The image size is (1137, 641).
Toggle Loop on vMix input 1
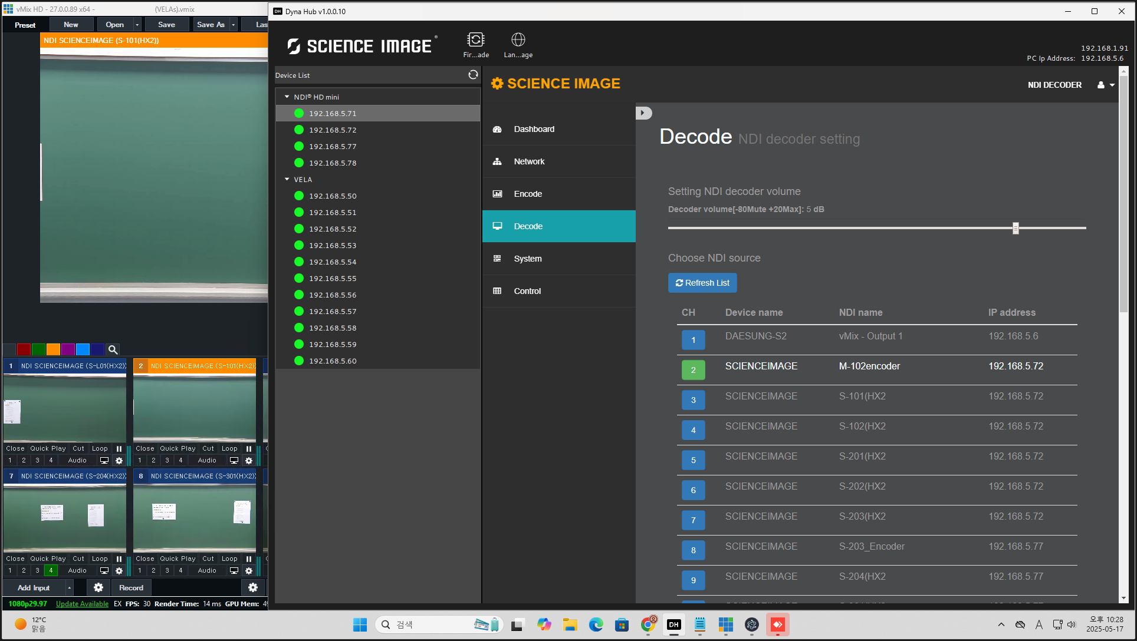click(x=100, y=448)
